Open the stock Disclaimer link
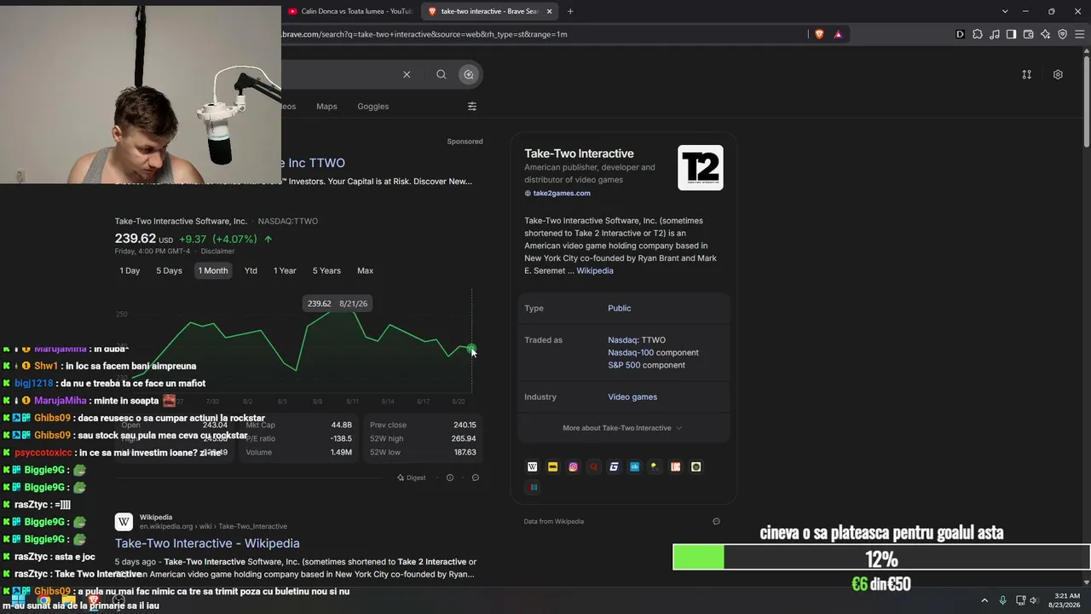Image resolution: width=1091 pixels, height=614 pixels. pos(217,252)
